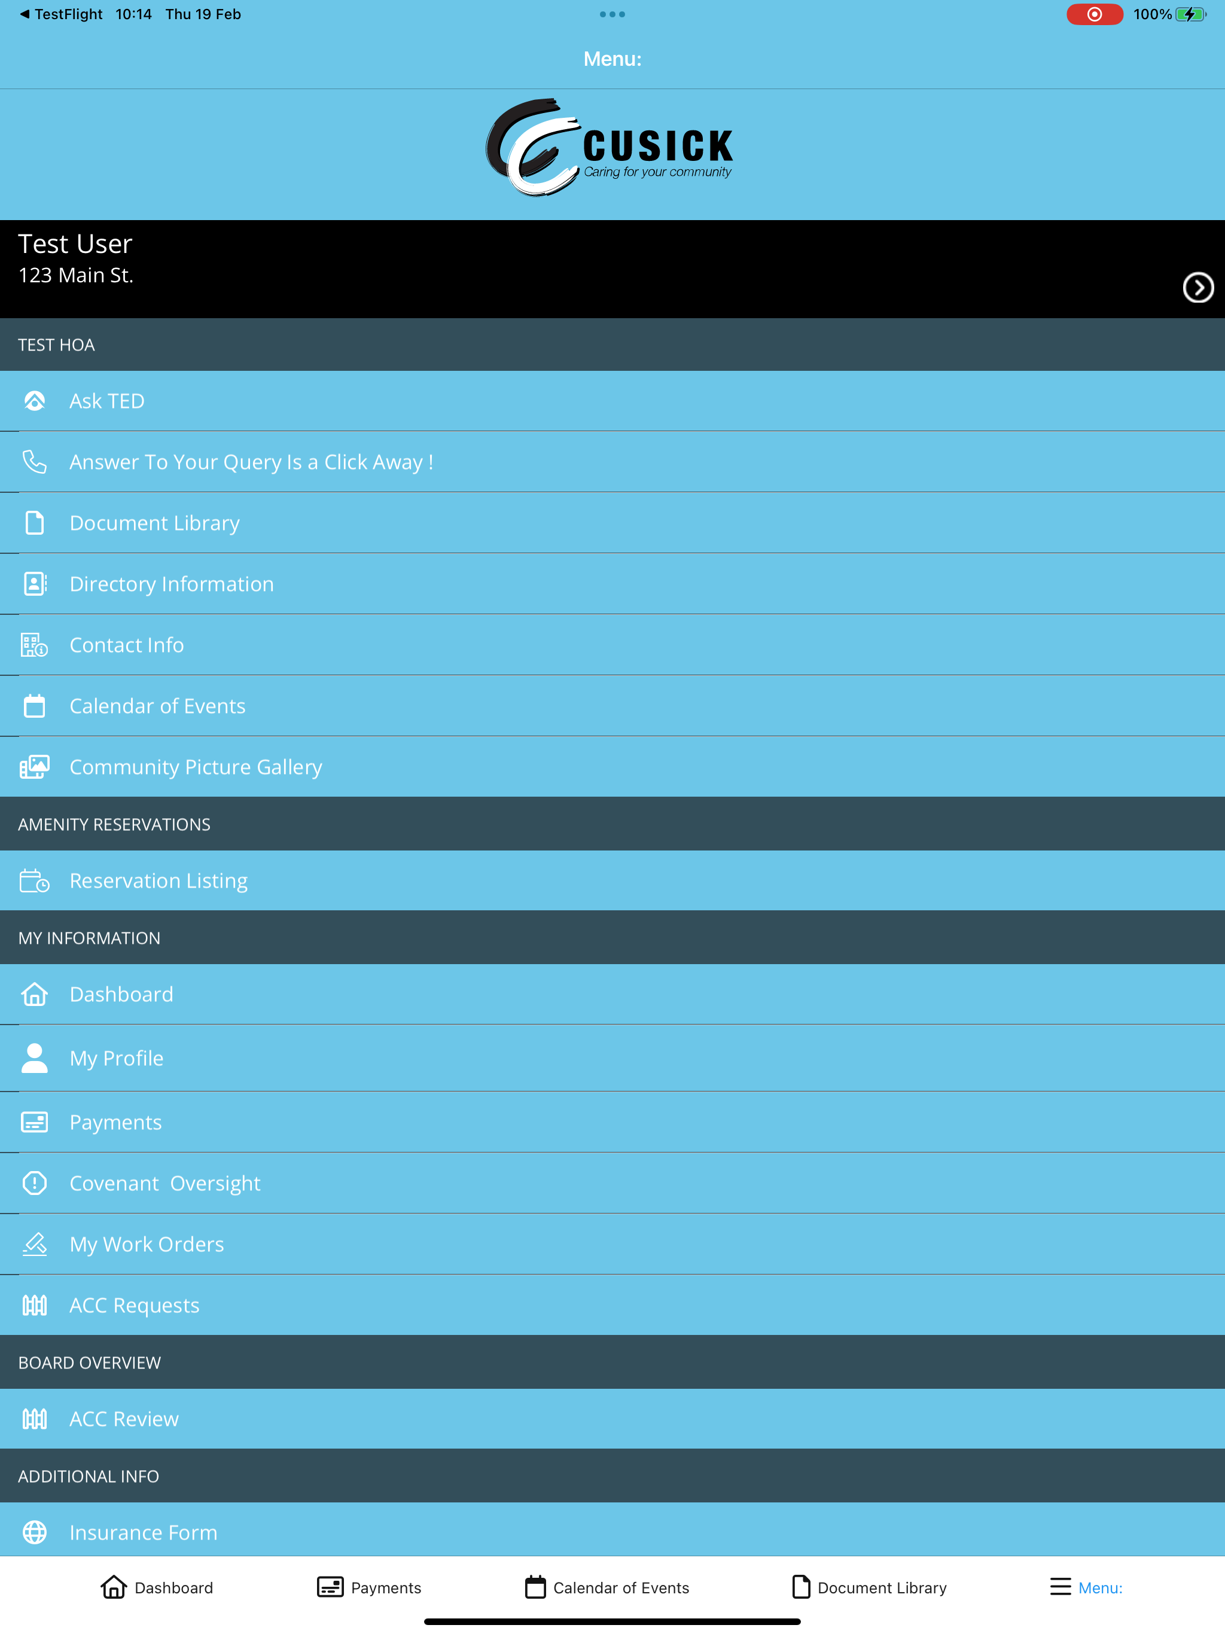This screenshot has height=1634, width=1225.
Task: Open Reservation Listing
Action: point(612,880)
